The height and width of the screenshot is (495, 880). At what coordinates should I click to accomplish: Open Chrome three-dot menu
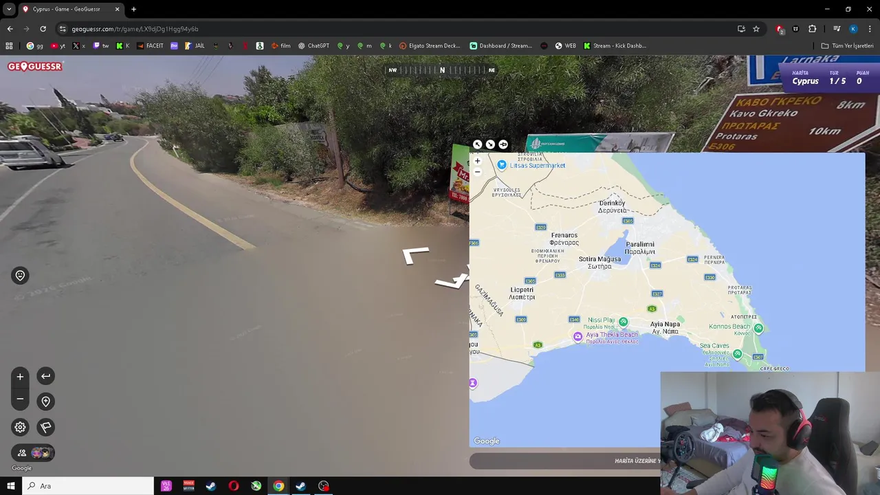[870, 29]
